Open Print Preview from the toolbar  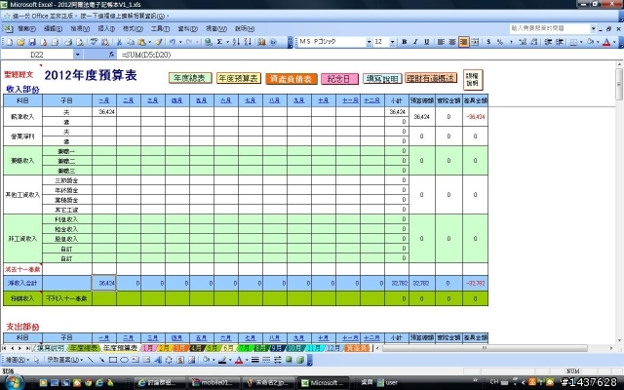80,42
